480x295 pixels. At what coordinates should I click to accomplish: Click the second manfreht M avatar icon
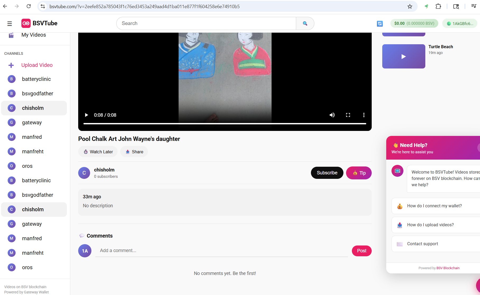pyautogui.click(x=11, y=253)
